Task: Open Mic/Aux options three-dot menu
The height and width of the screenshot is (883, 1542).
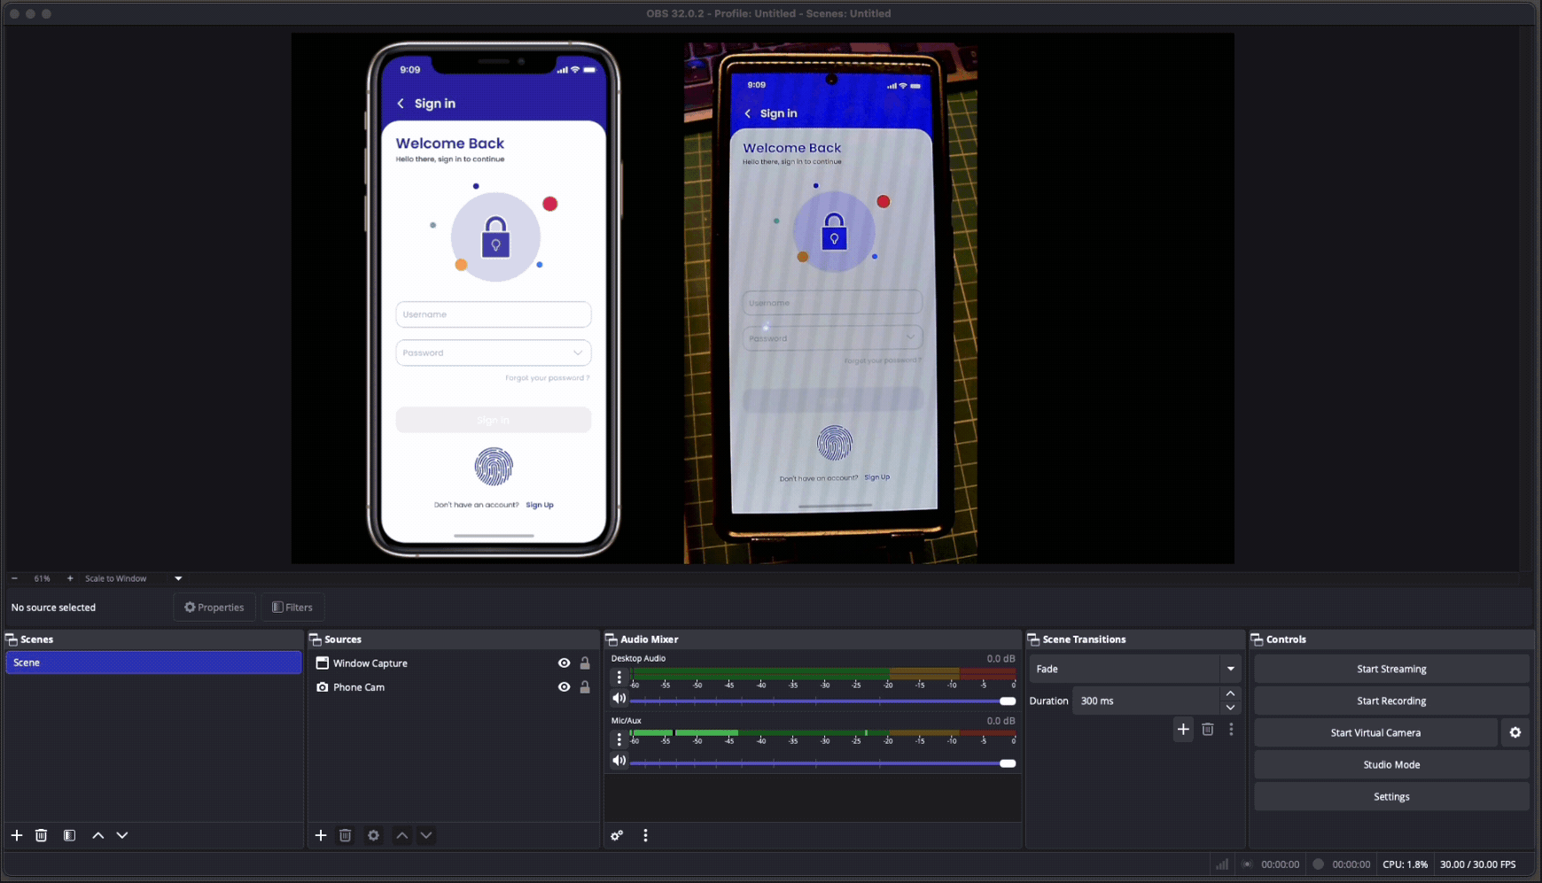Action: 619,740
